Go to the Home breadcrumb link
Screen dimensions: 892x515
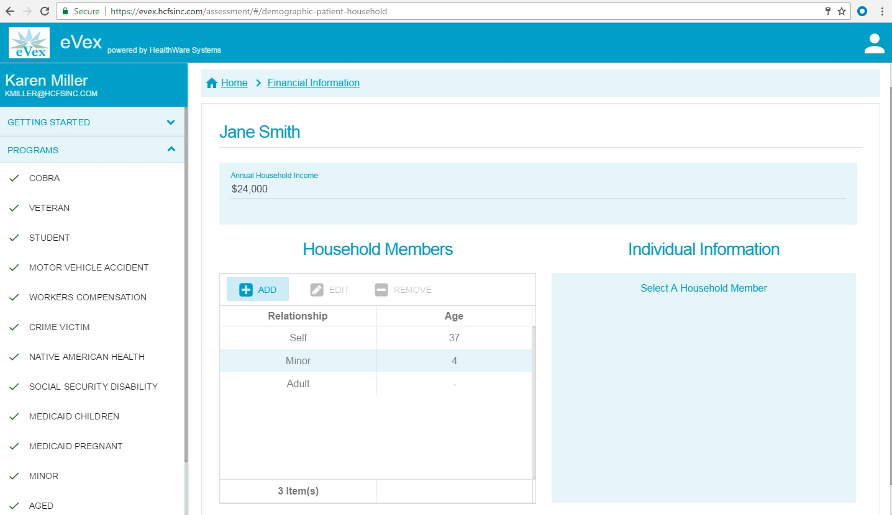234,83
